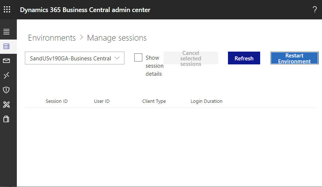
Task: Go back to Environments breadcrumb
Action: [x=52, y=38]
